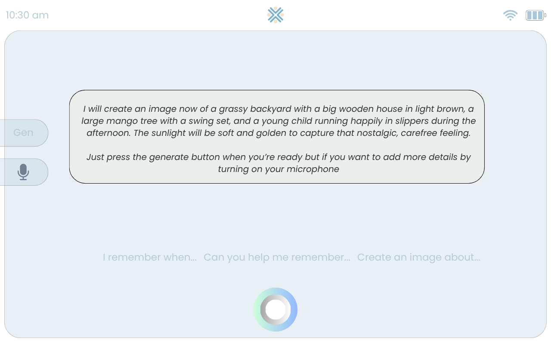The image size is (551, 344).
Task: Turn on the microphone side toggle
Action: 24,172
